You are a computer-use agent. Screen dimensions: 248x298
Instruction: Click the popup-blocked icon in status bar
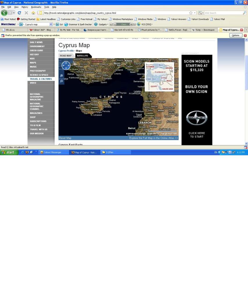coord(246,147)
